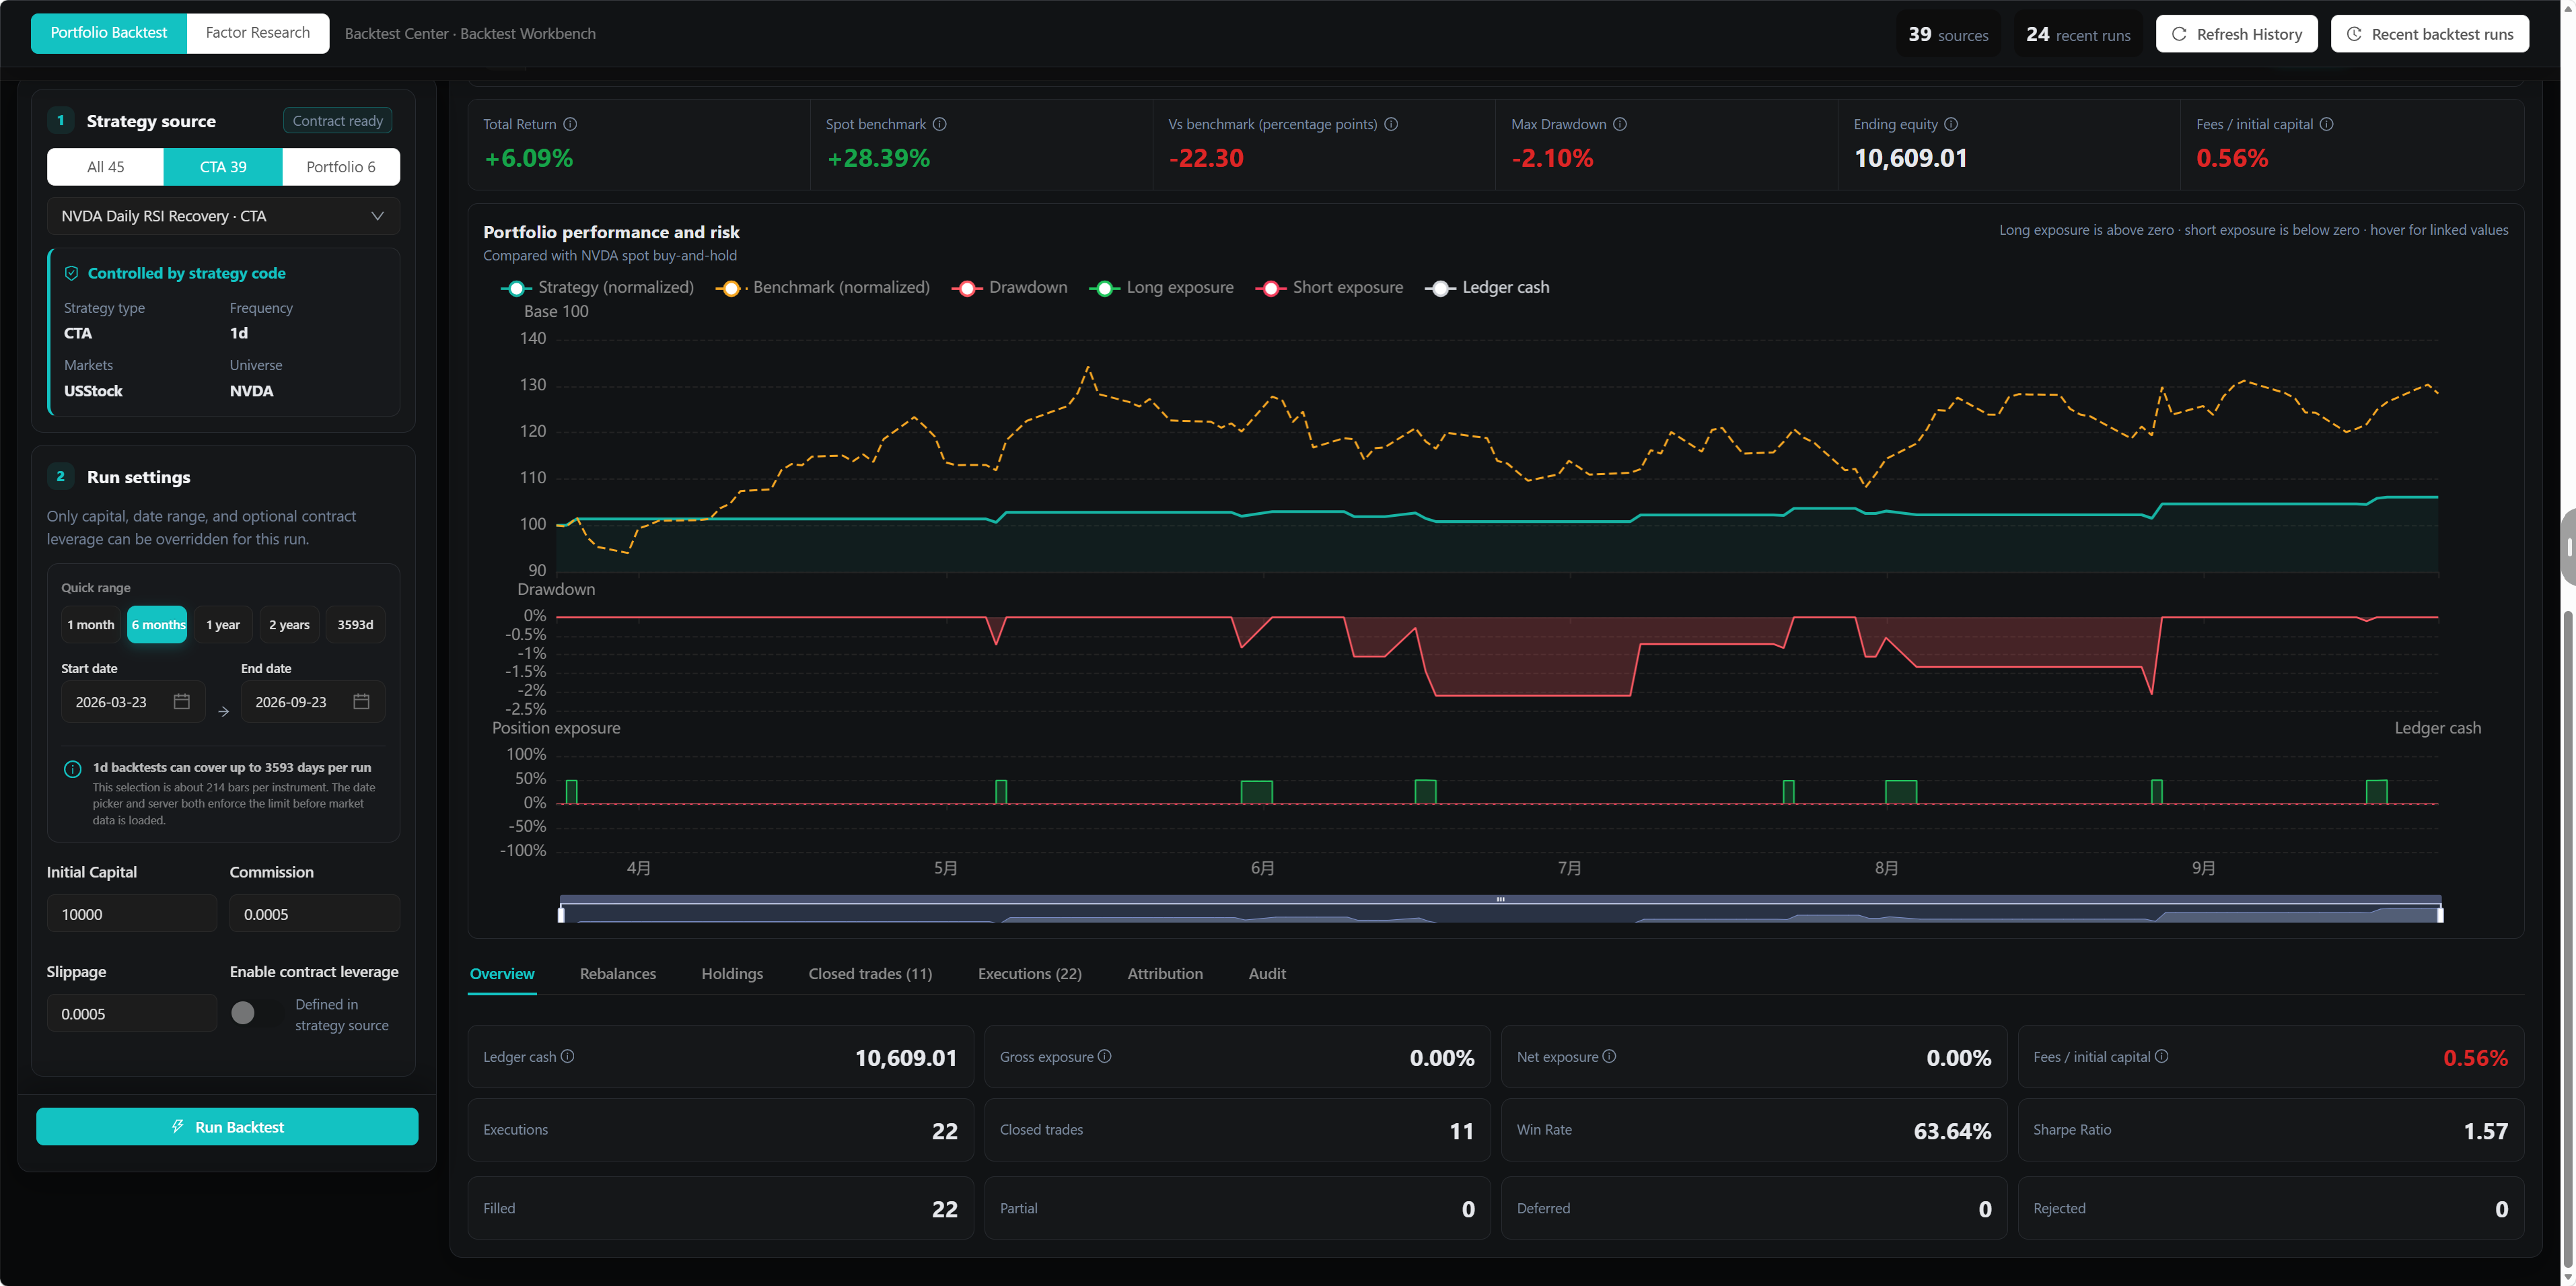Click Refresh History button
The image size is (2576, 1286).
(x=2237, y=34)
